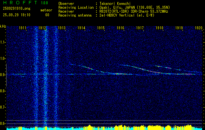Viewport: 205px width, 130px height.
Task: Click receiver R820T2(RTL-SDR) SDR-Sharp text
Action: [x=134, y=11]
